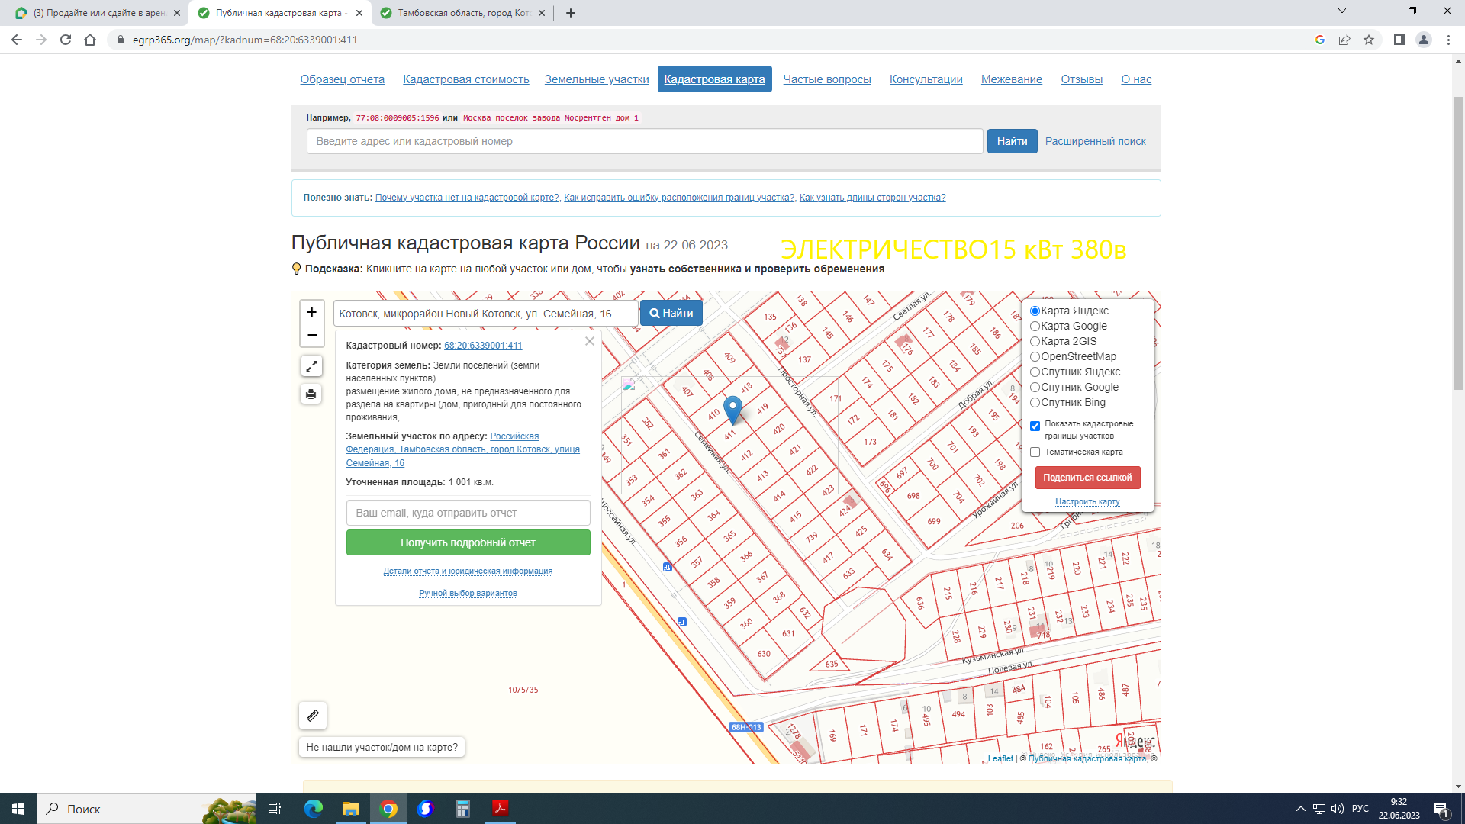The width and height of the screenshot is (1465, 824).
Task: Click the blue map pin marker
Action: pyautogui.click(x=732, y=408)
